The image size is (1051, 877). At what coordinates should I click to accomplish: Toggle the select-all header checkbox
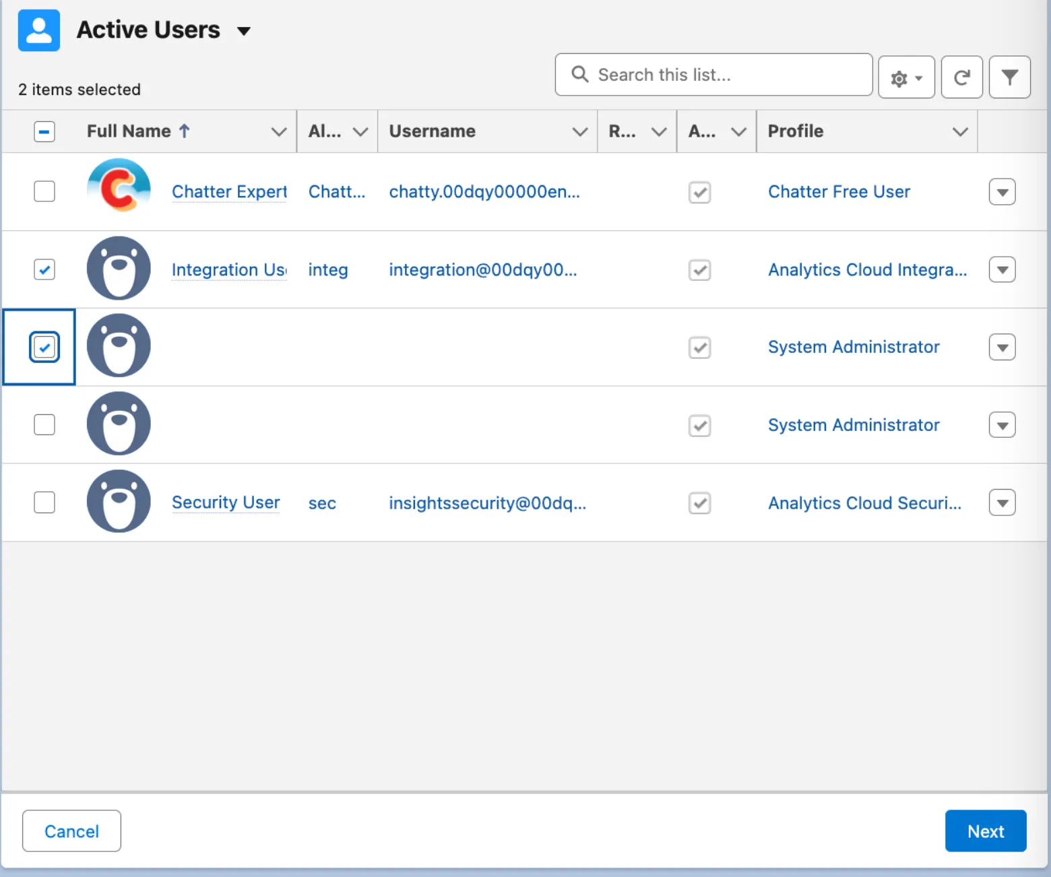coord(44,131)
